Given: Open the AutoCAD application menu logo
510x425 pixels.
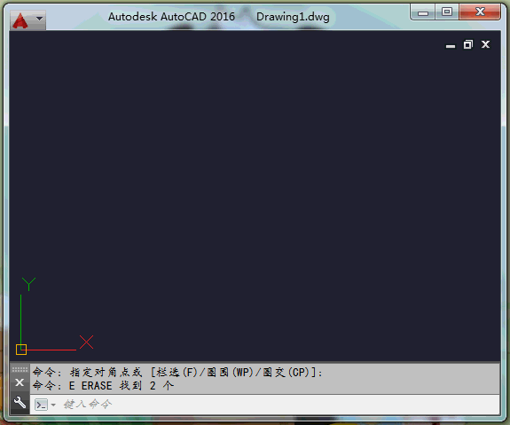Looking at the screenshot, I should pos(20,20).
